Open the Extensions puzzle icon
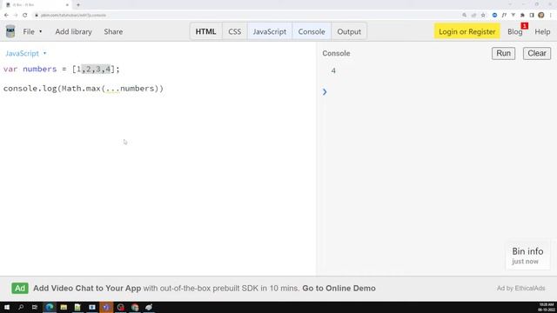Image resolution: width=557 pixels, height=313 pixels. click(522, 16)
